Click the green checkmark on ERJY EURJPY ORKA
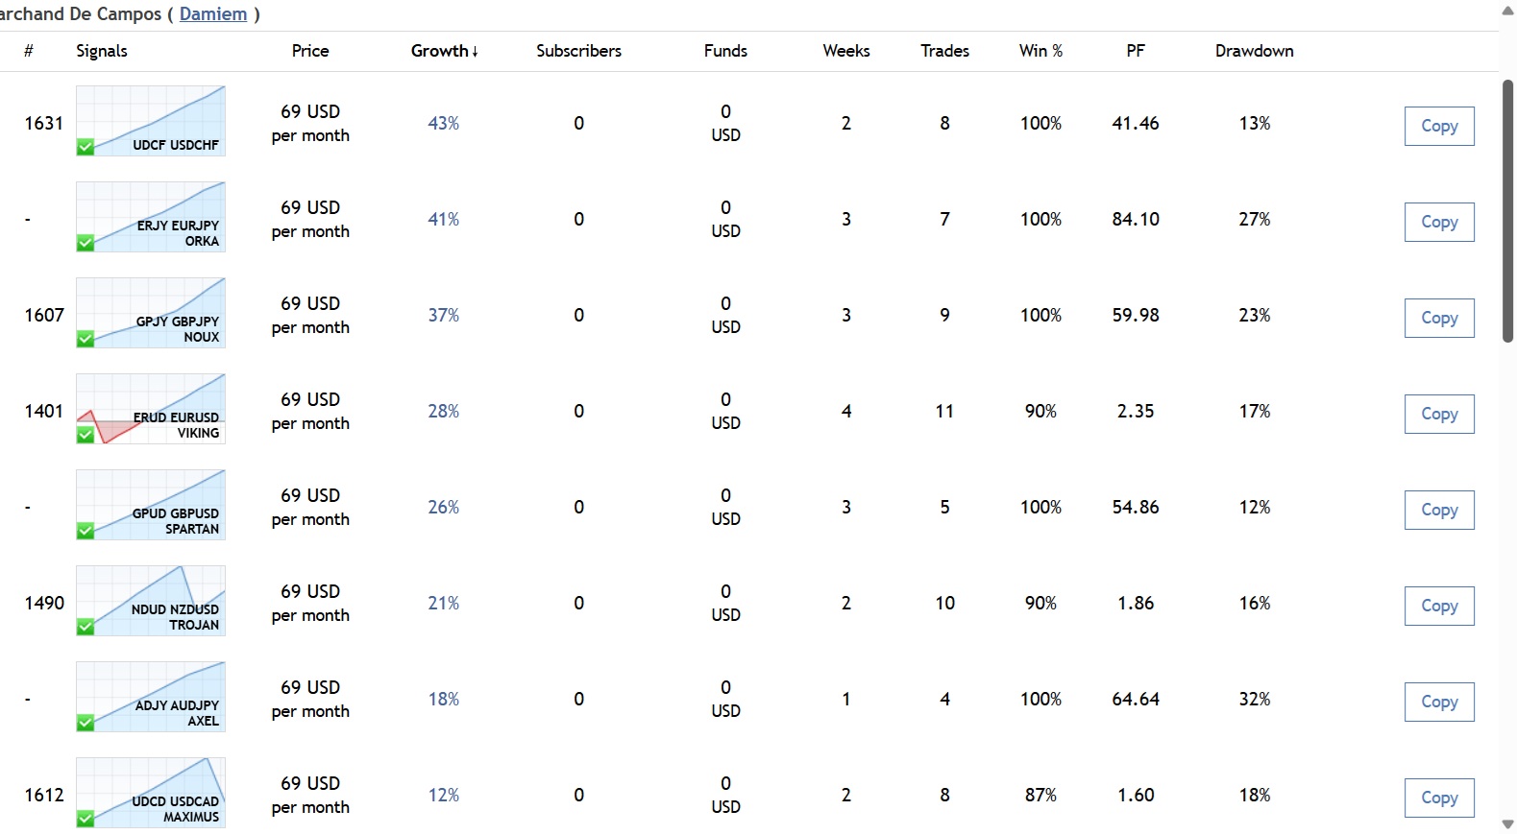The image size is (1517, 834). coord(86,243)
